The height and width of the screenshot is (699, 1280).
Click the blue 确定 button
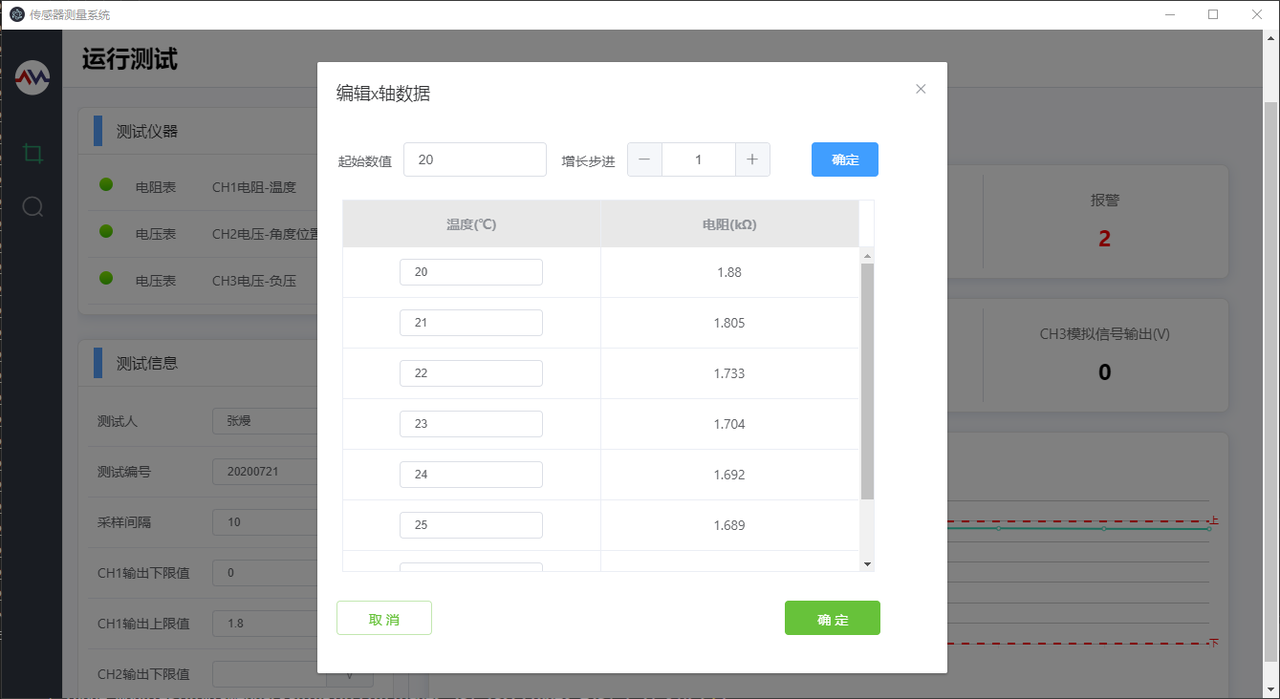(844, 159)
